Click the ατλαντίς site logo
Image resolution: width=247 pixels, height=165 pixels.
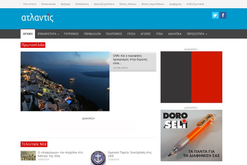click(x=37, y=18)
